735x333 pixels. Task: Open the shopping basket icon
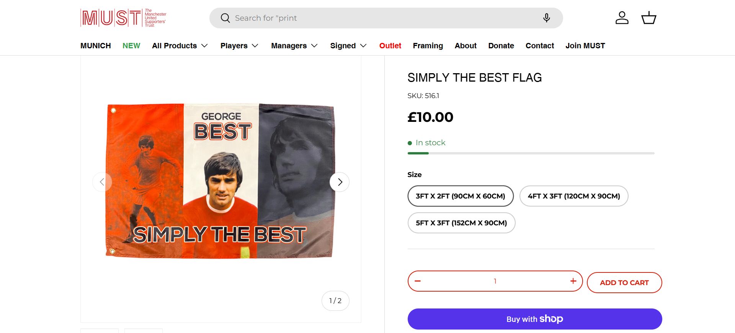[648, 18]
